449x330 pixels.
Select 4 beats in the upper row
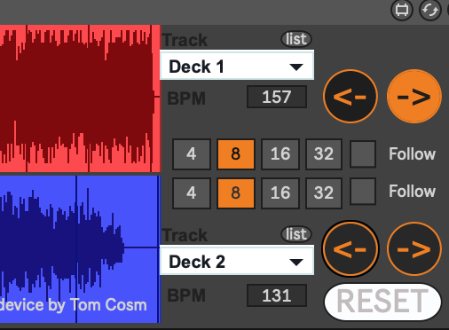click(192, 154)
